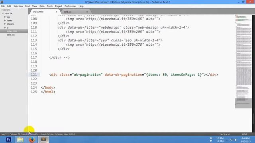Open Photoshop from the taskbar

coord(8,139)
